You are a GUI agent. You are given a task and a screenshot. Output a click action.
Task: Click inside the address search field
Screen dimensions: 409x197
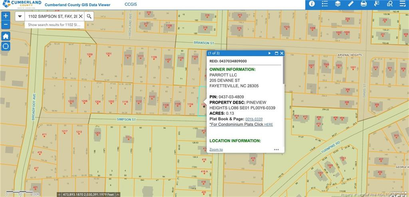[51, 16]
